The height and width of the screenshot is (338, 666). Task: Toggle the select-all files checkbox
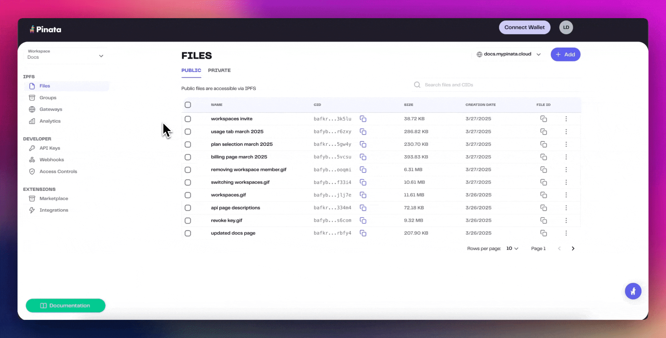click(188, 105)
